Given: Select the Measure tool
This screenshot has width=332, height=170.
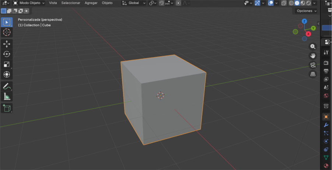Looking at the screenshot, I should point(7,97).
